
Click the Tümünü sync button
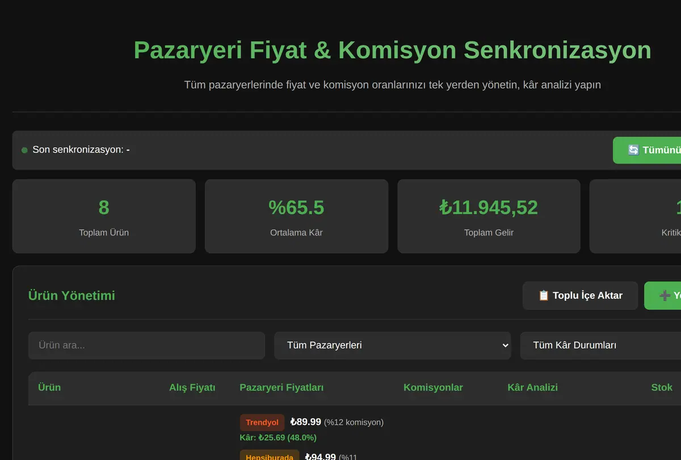pos(647,150)
